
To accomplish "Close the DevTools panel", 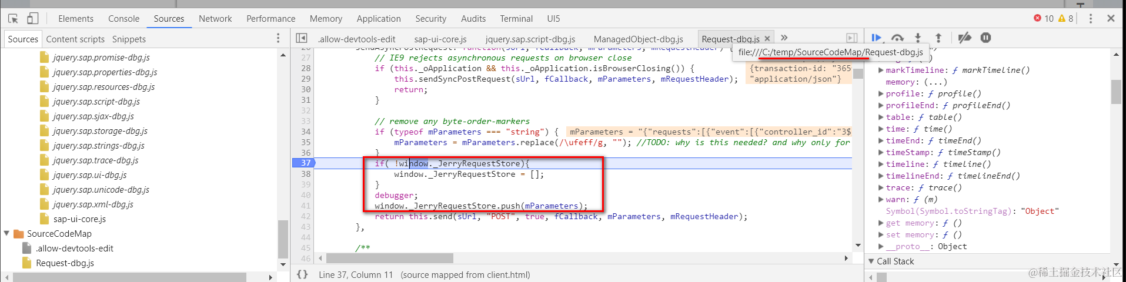I will tap(1111, 18).
